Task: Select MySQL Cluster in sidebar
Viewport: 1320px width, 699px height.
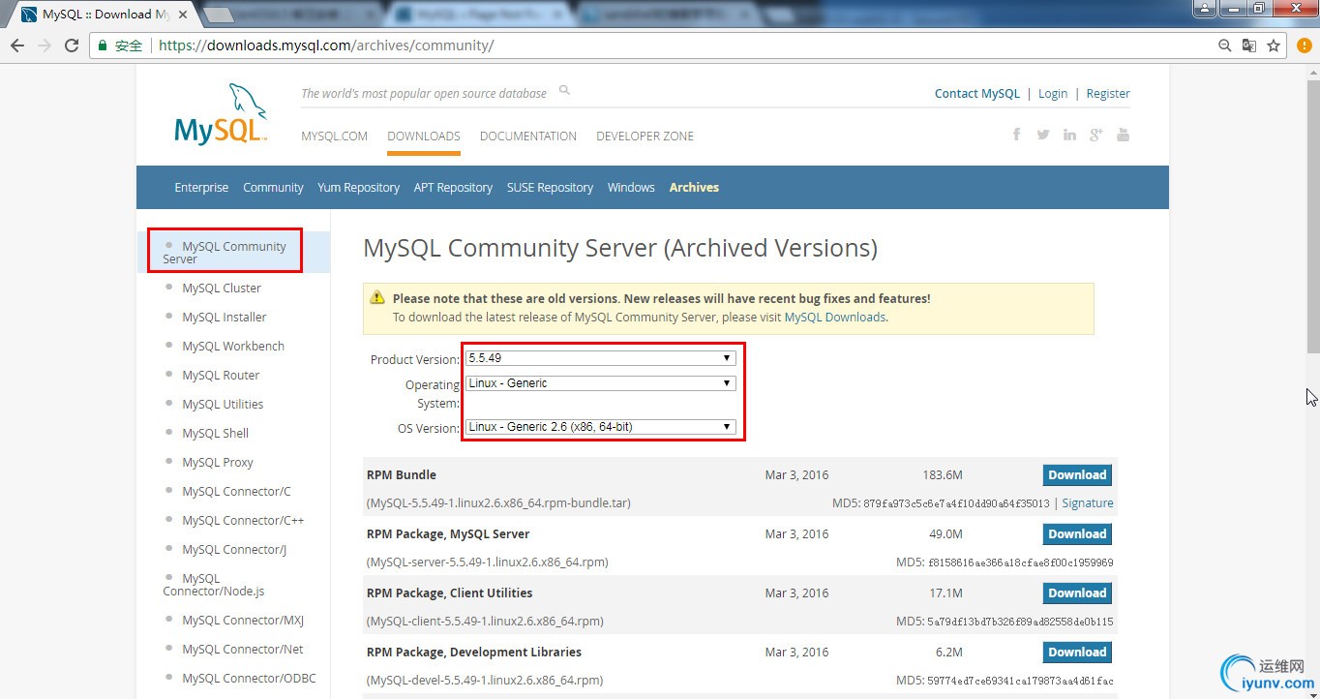Action: click(222, 289)
